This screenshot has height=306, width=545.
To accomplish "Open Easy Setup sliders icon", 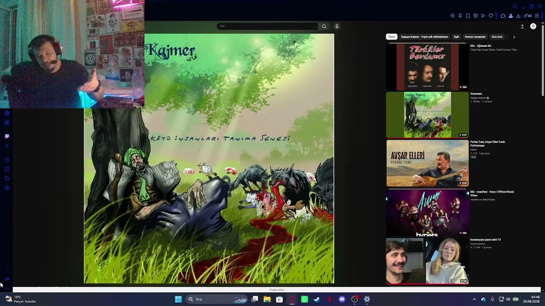I will pos(537,16).
